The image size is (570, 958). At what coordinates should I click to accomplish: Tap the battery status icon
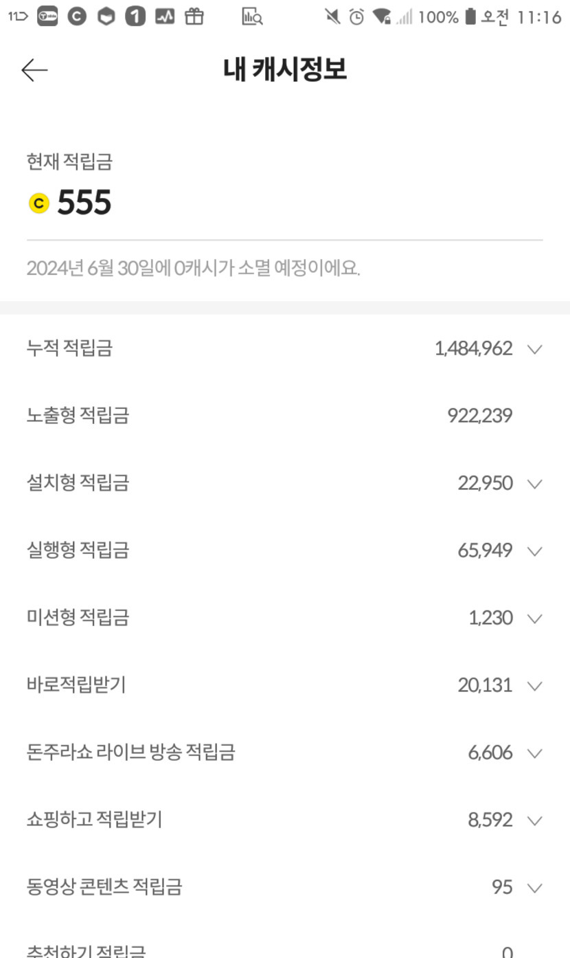(470, 17)
